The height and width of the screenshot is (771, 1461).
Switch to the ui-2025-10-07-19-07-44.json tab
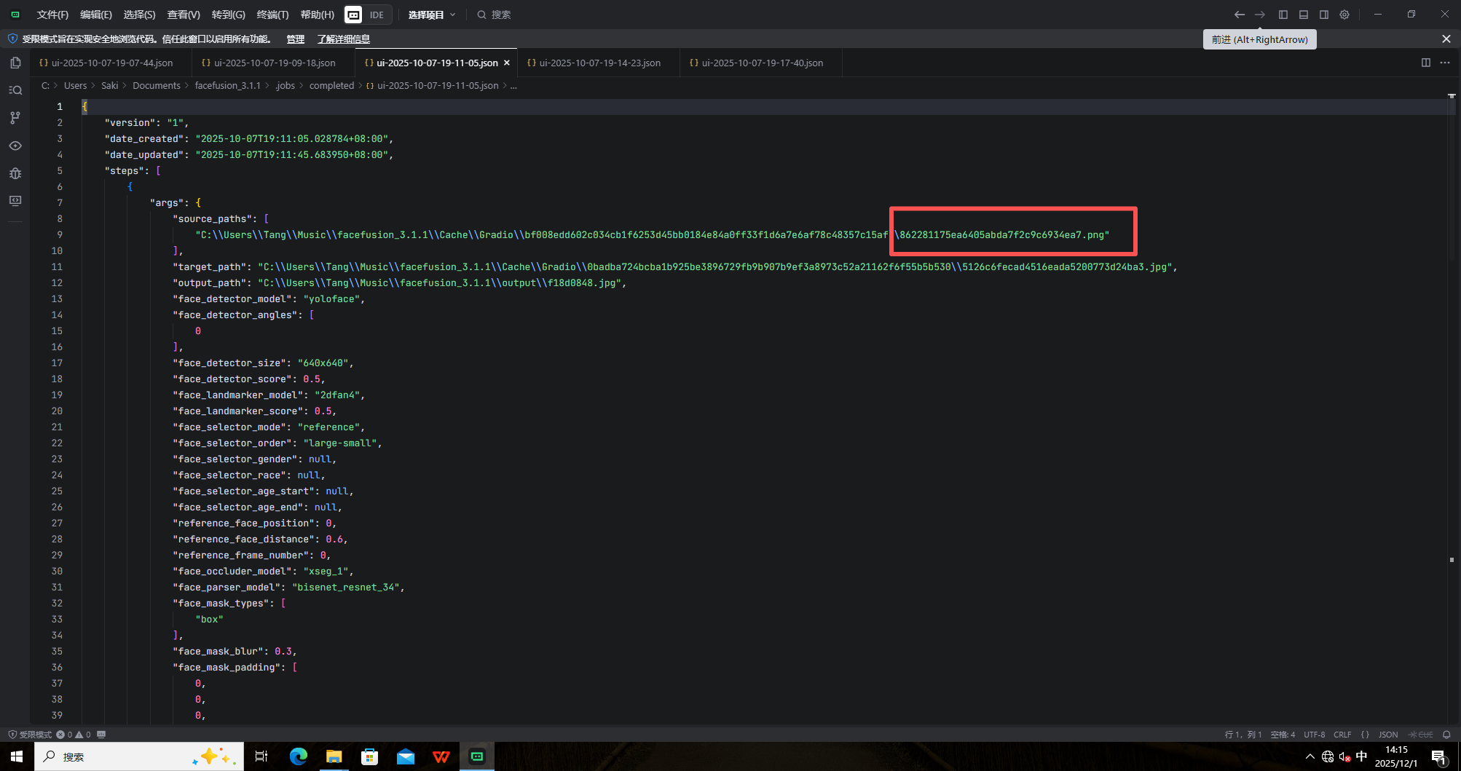pos(111,63)
